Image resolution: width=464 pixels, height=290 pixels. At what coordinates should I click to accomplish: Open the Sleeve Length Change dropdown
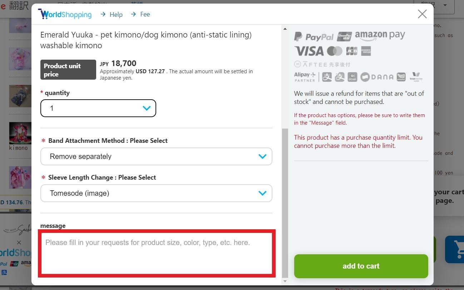(x=156, y=193)
